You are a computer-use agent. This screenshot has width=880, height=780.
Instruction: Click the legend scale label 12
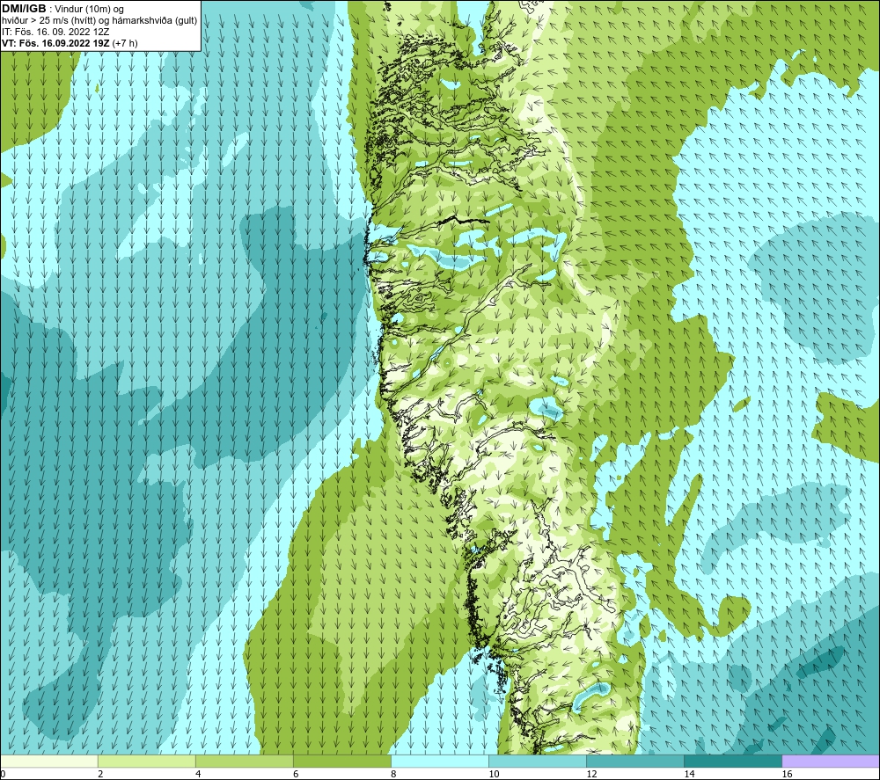tap(591, 775)
